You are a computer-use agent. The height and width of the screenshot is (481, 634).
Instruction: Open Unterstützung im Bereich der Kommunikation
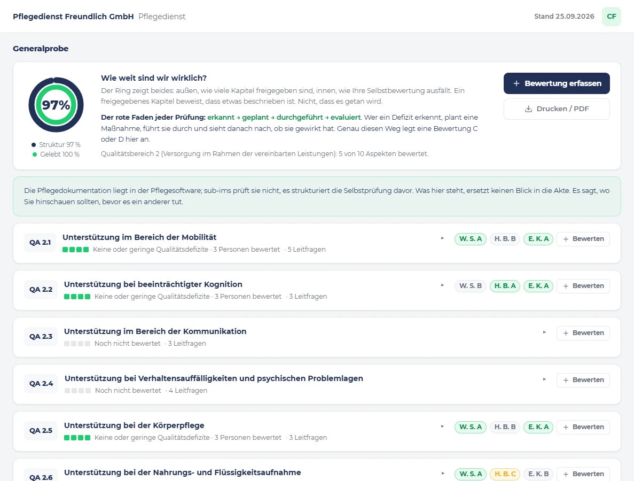pyautogui.click(x=155, y=331)
